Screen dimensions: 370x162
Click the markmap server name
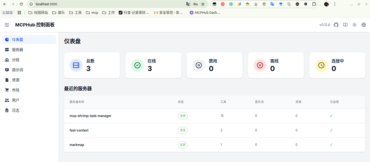[77, 145]
